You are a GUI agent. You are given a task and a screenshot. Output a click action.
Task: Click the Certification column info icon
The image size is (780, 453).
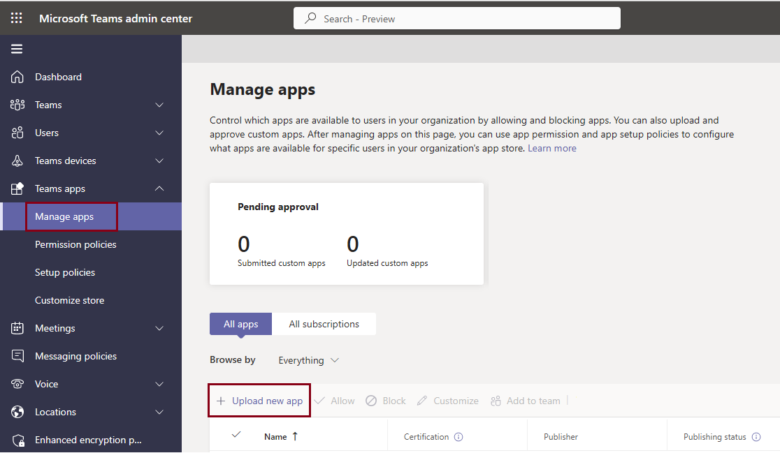click(458, 437)
